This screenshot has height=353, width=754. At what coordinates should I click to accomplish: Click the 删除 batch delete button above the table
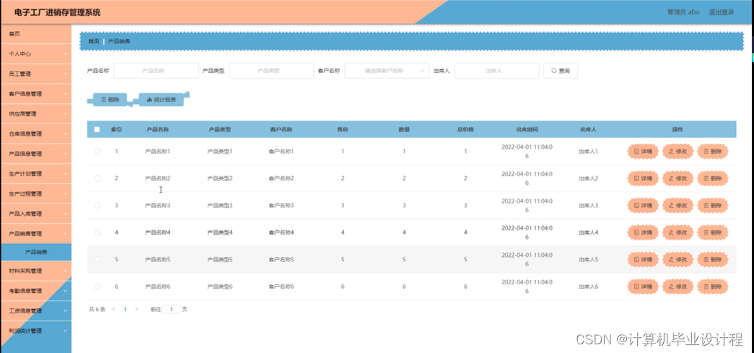[x=110, y=100]
